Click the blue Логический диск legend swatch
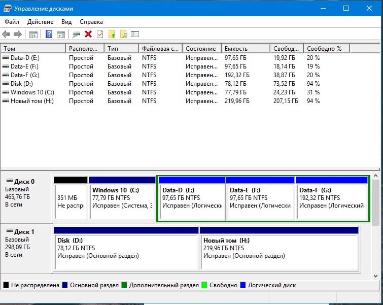This screenshot has width=383, height=305. point(243,285)
